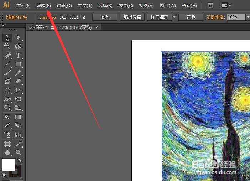Open the 帮助(H) menu
The width and height of the screenshot is (250, 181).
(189, 6)
